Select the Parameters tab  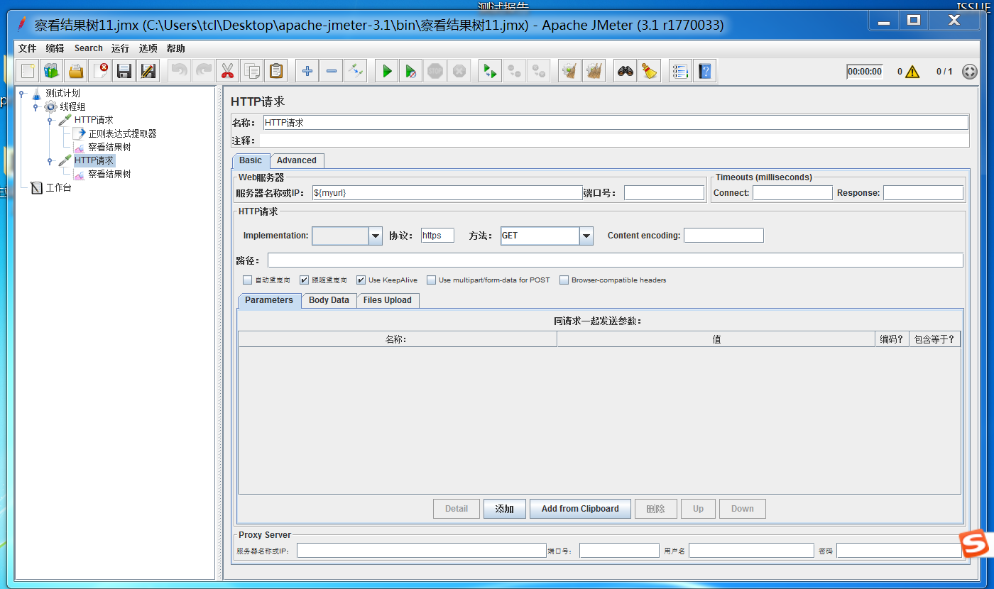pos(269,300)
